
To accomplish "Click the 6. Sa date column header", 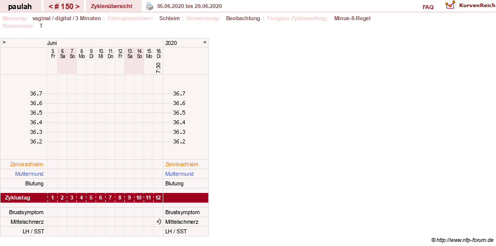I will [x=62, y=54].
